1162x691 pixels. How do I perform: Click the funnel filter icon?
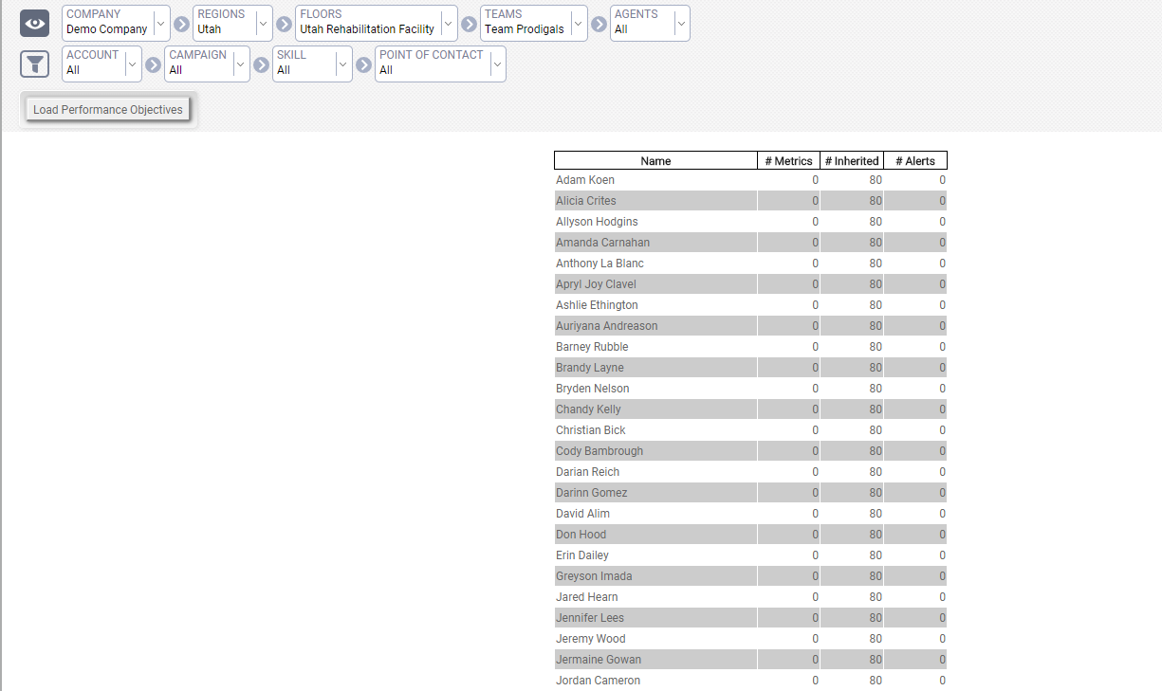(x=34, y=64)
